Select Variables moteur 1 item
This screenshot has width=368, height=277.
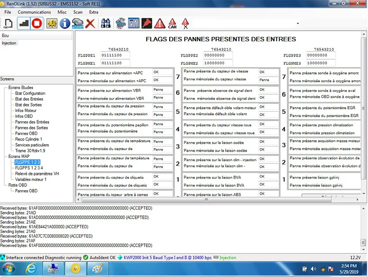(31, 180)
